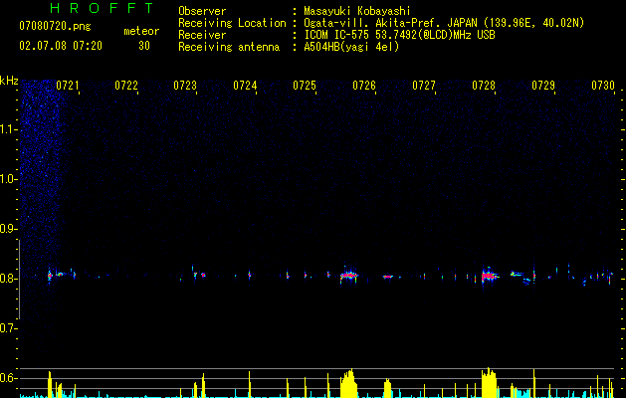This screenshot has height=398, width=626.
Task: Click the 0725 time marker
Action: [x=305, y=86]
